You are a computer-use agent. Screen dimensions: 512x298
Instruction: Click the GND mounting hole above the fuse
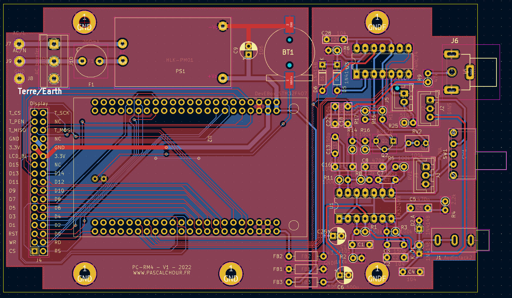84,23
